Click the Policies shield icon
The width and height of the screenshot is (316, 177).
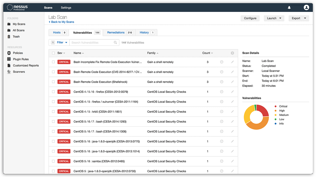(9, 53)
